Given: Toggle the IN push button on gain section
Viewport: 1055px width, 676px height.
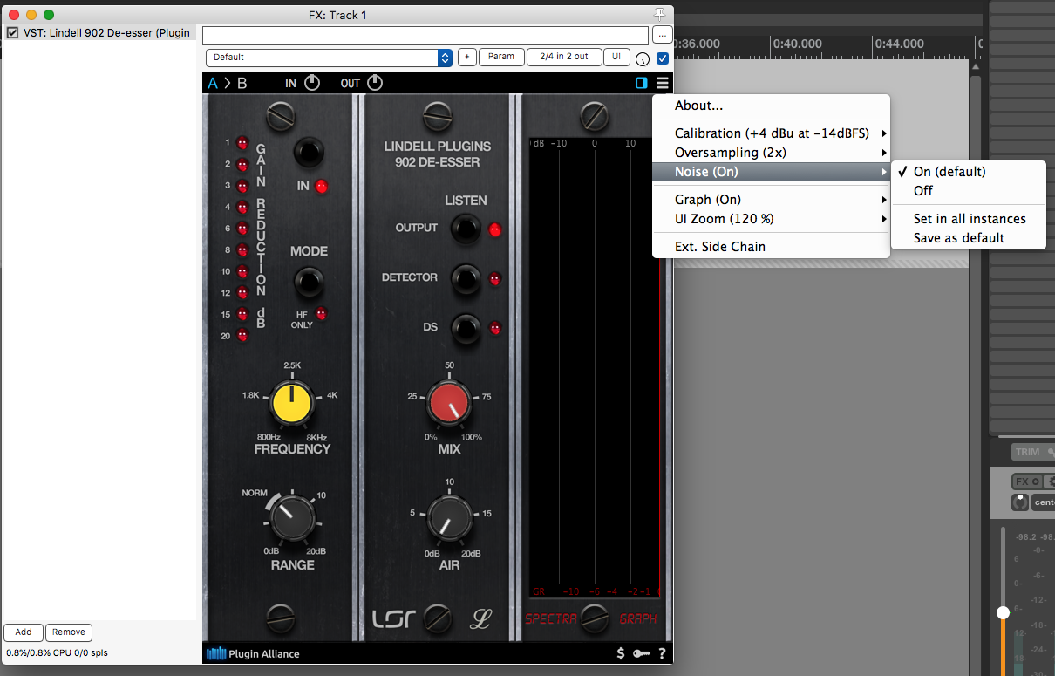Looking at the screenshot, I should coord(308,153).
